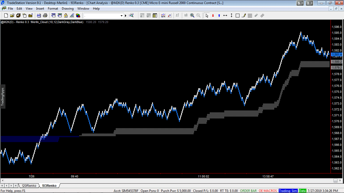Click OE MACROS in status bar
344x193 pixels.
pos(268,191)
